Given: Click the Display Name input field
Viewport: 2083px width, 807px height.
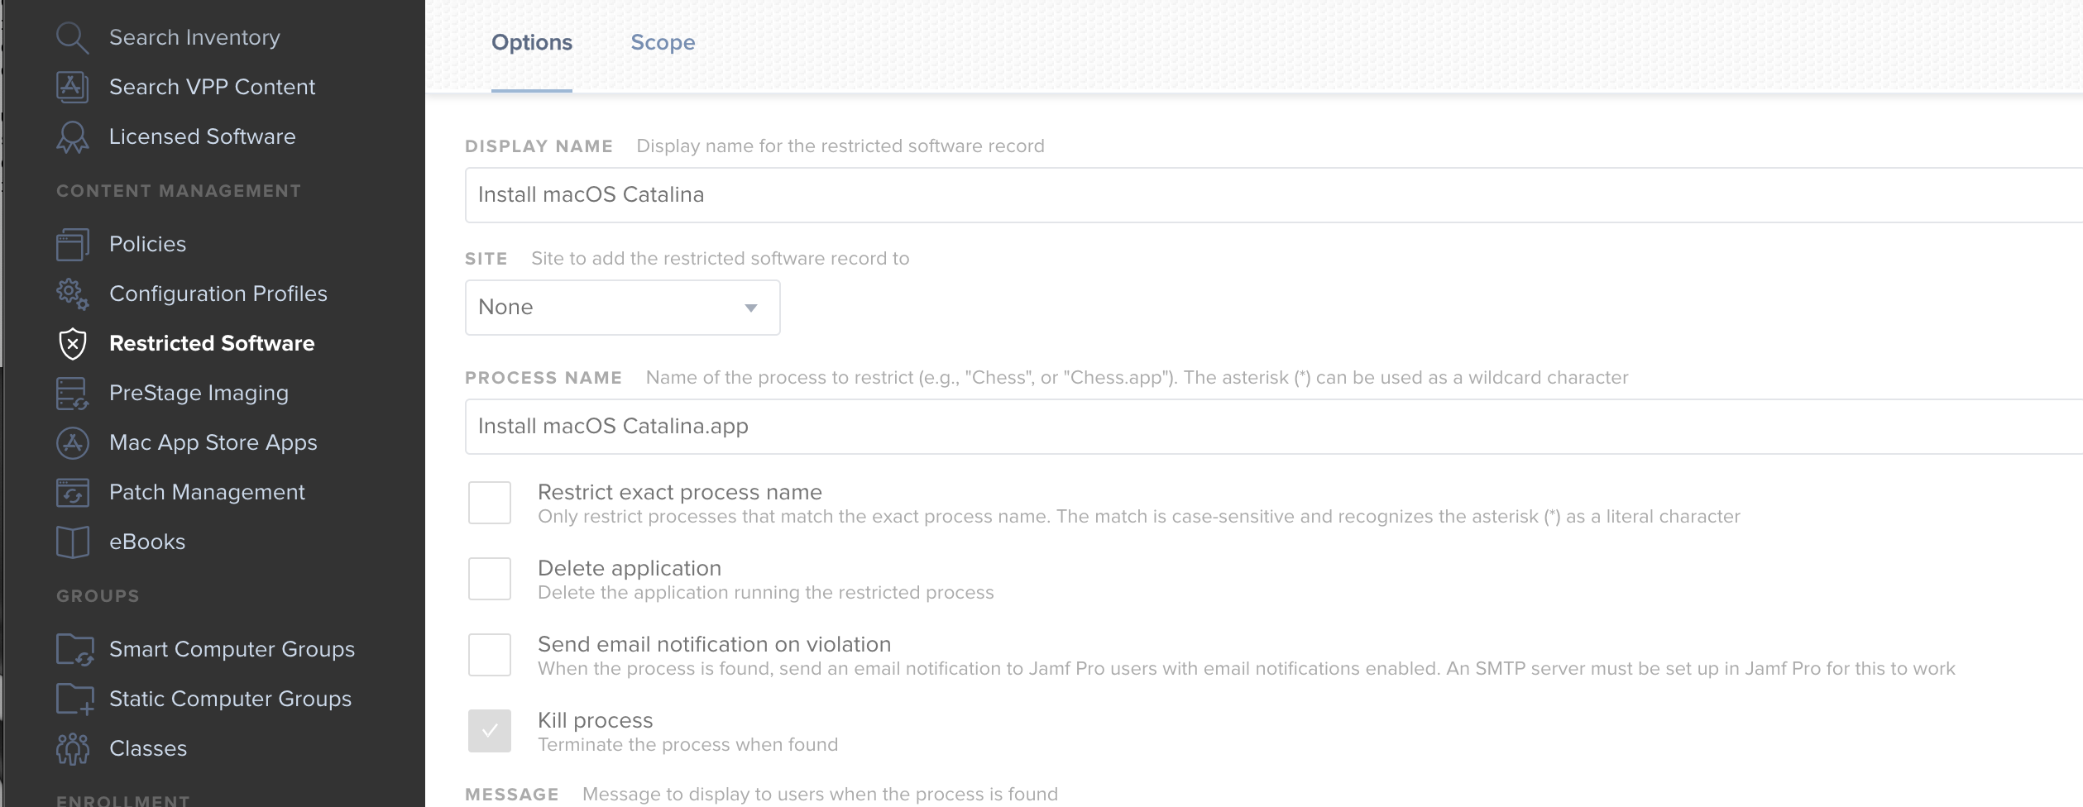Looking at the screenshot, I should 1274,195.
